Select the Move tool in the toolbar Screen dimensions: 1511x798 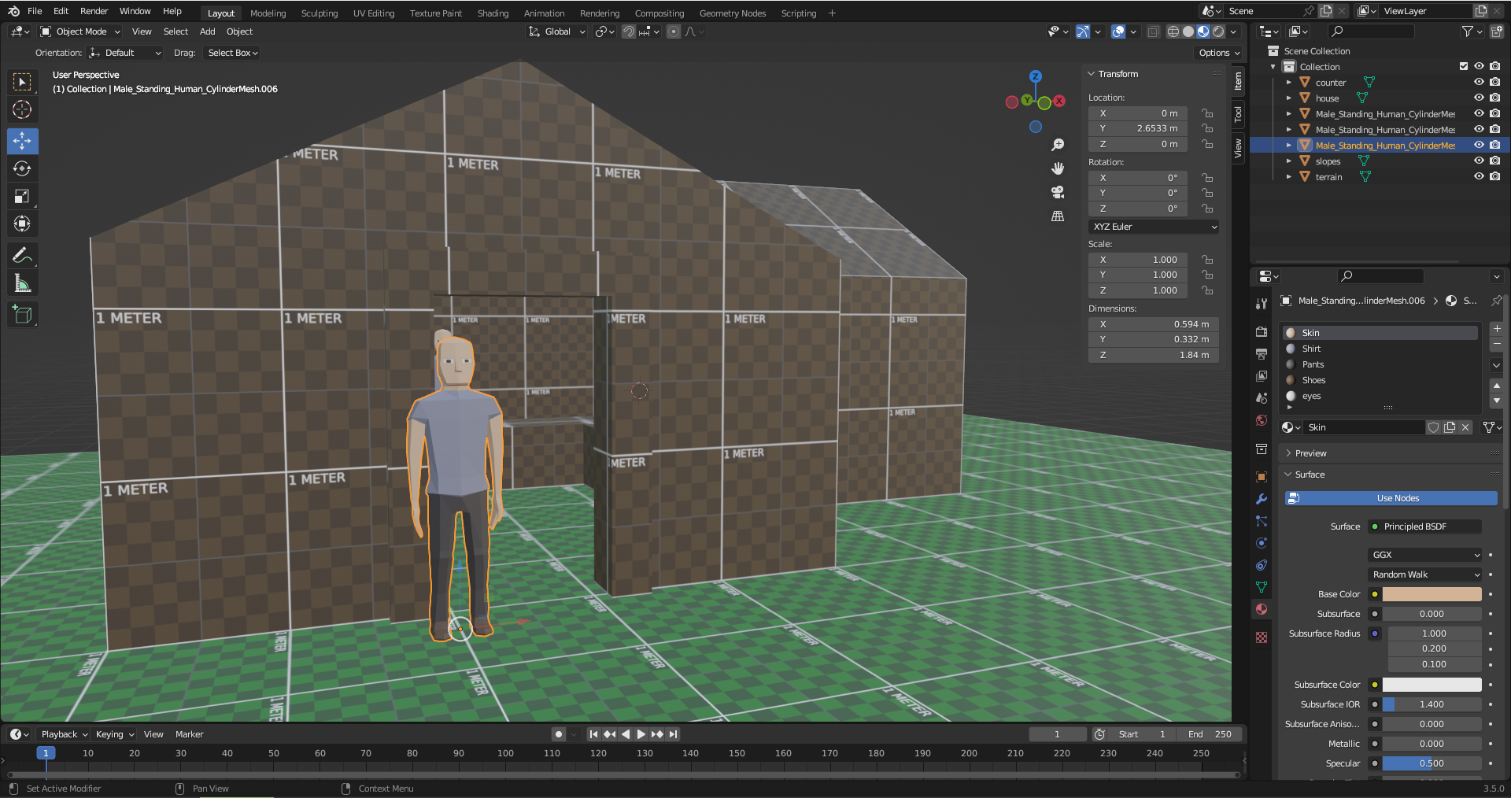pos(22,141)
